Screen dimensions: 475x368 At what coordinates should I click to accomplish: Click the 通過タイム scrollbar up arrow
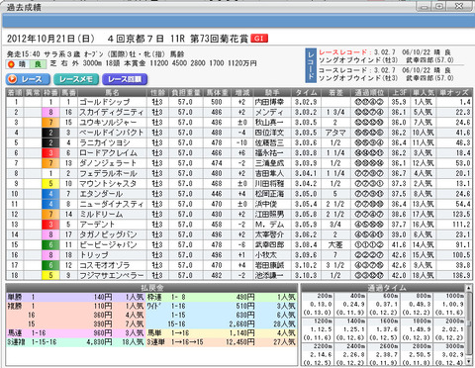469,288
